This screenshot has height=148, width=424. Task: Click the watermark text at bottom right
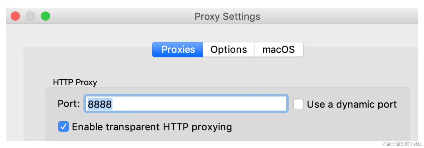(402, 144)
